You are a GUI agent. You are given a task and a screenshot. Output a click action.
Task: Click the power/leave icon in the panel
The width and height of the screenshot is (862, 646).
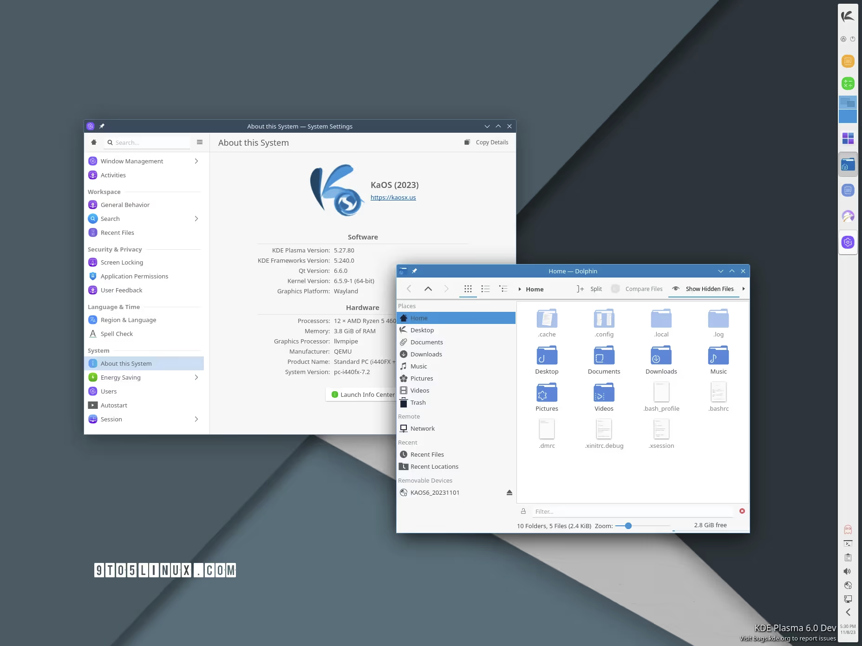(853, 39)
